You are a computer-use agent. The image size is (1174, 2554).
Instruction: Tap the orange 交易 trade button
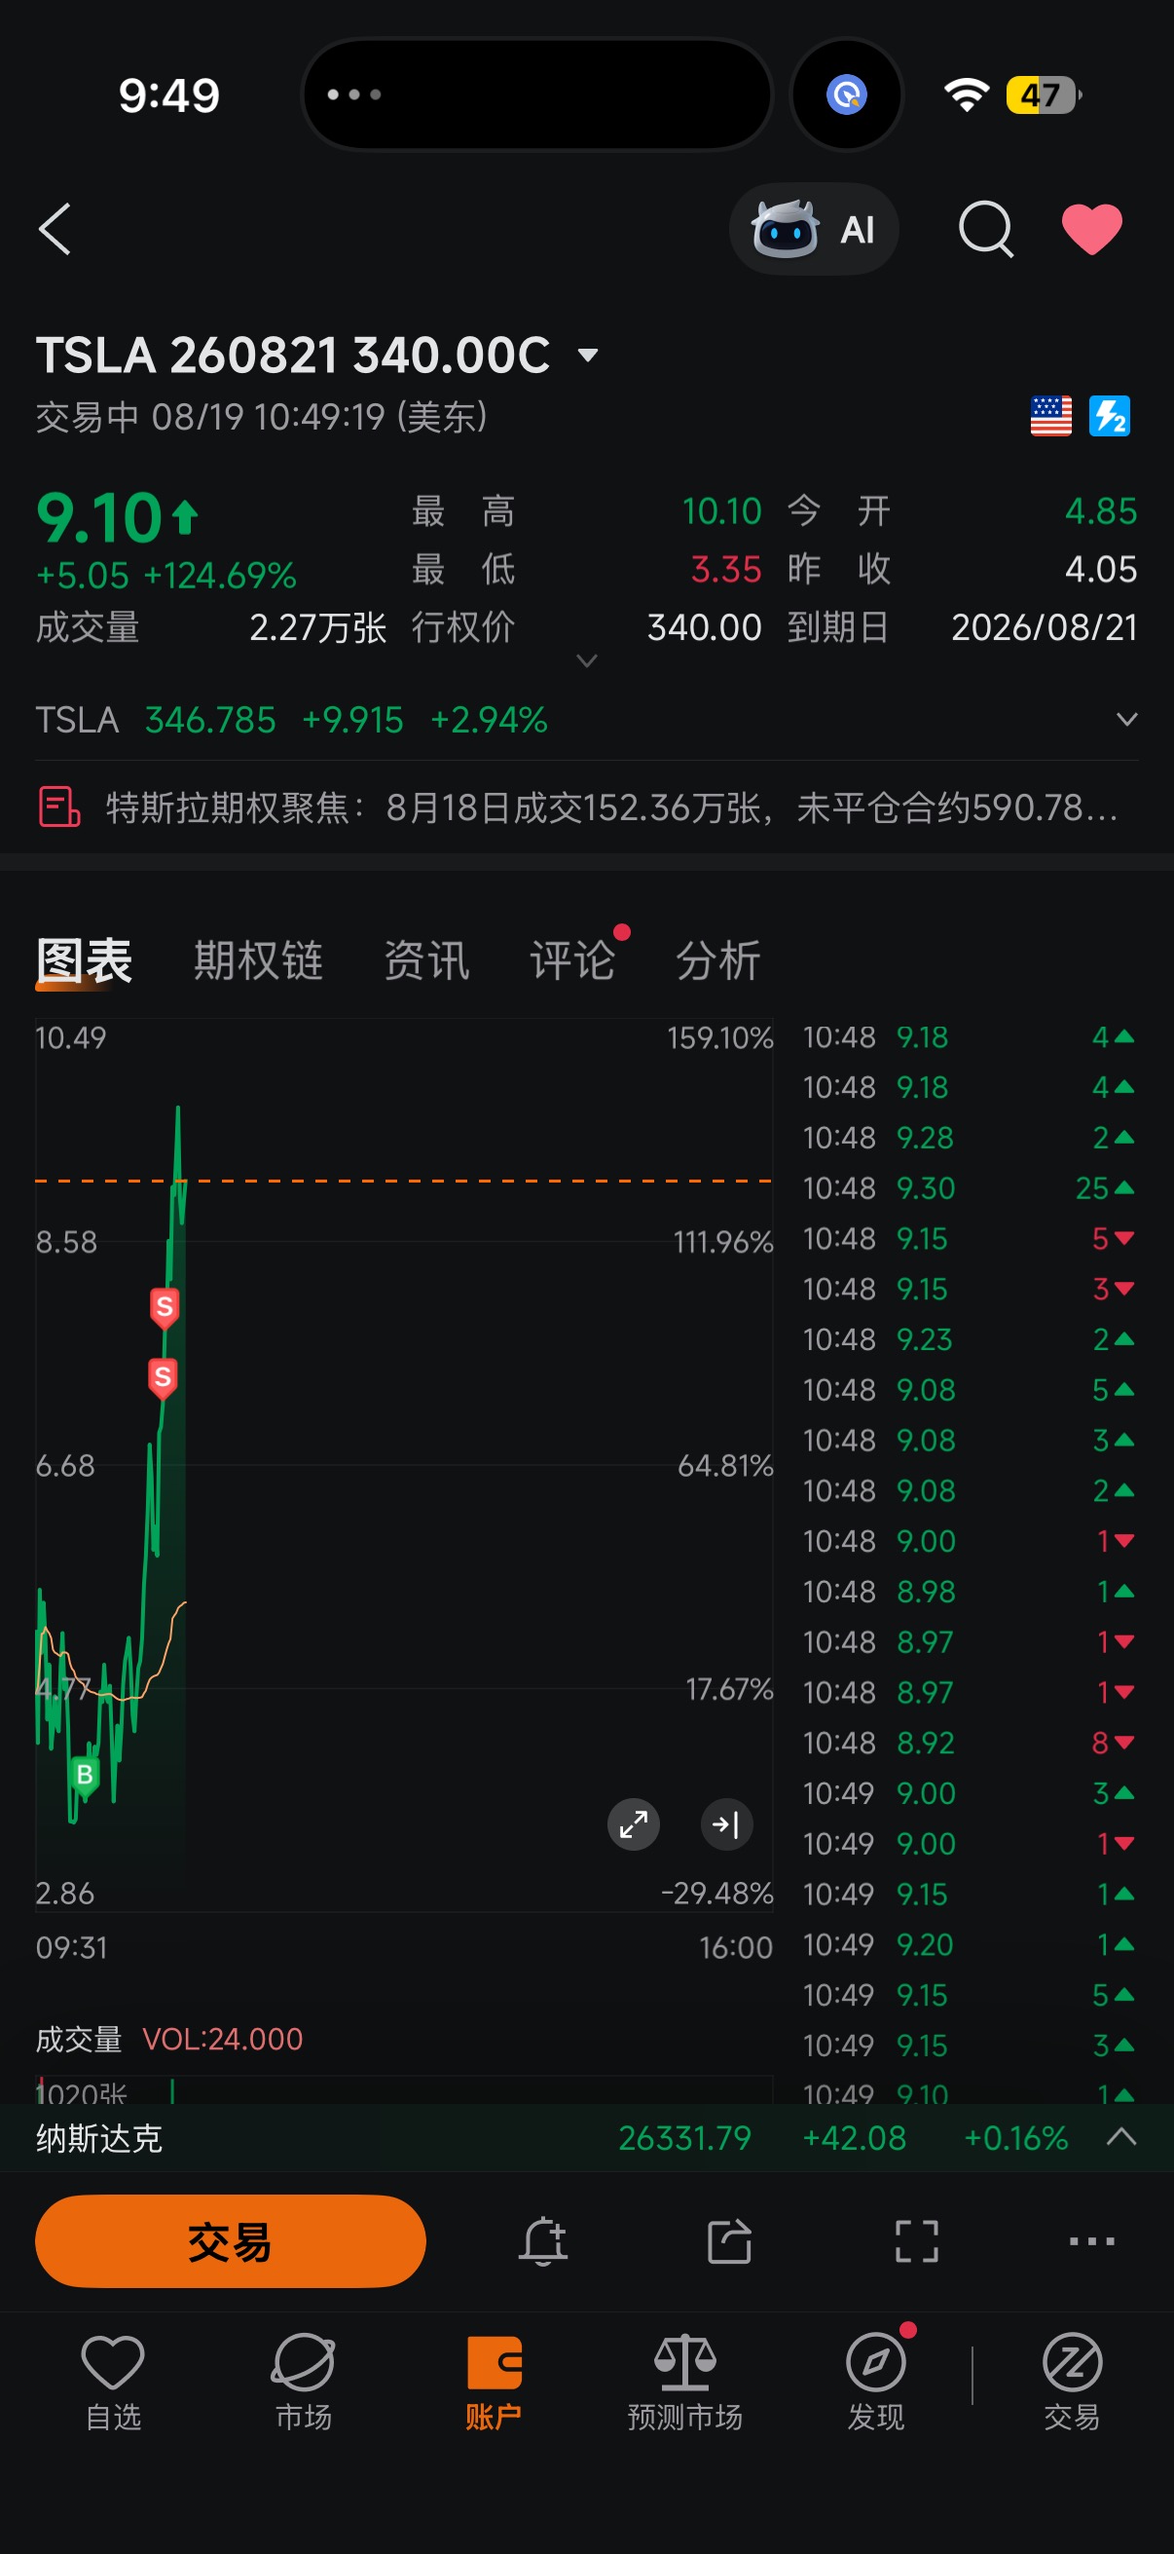tap(231, 2241)
